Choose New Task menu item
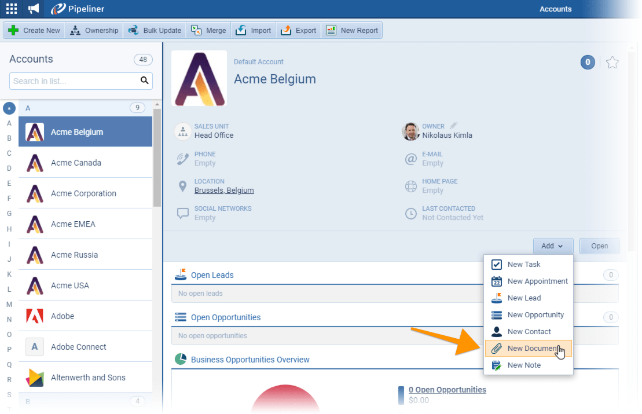 (523, 265)
